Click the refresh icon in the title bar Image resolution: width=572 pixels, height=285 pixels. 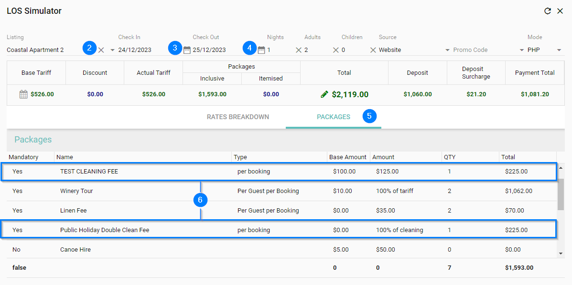pos(548,11)
